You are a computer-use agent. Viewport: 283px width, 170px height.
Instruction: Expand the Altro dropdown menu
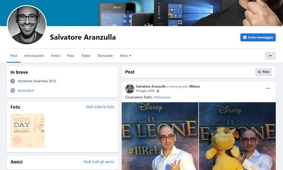[125, 56]
